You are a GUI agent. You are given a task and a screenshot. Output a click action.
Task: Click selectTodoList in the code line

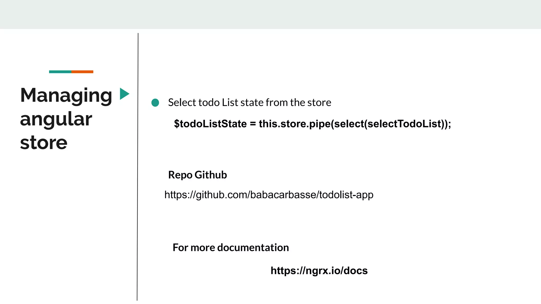405,124
